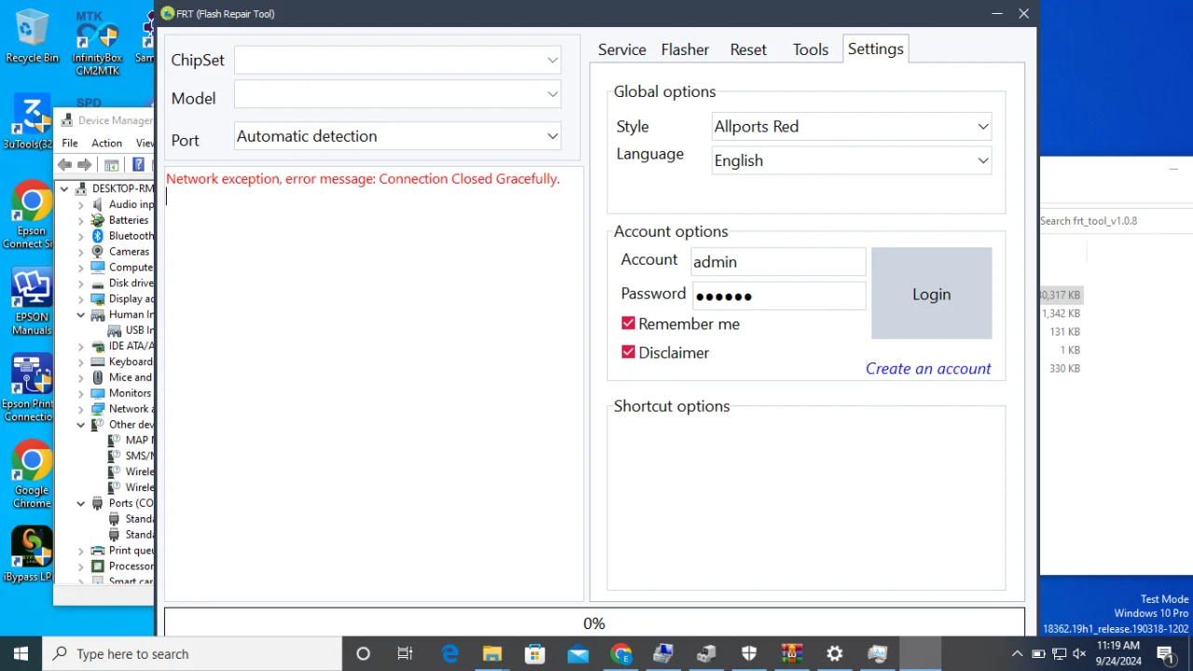Switch to the Reset tab

tap(748, 49)
